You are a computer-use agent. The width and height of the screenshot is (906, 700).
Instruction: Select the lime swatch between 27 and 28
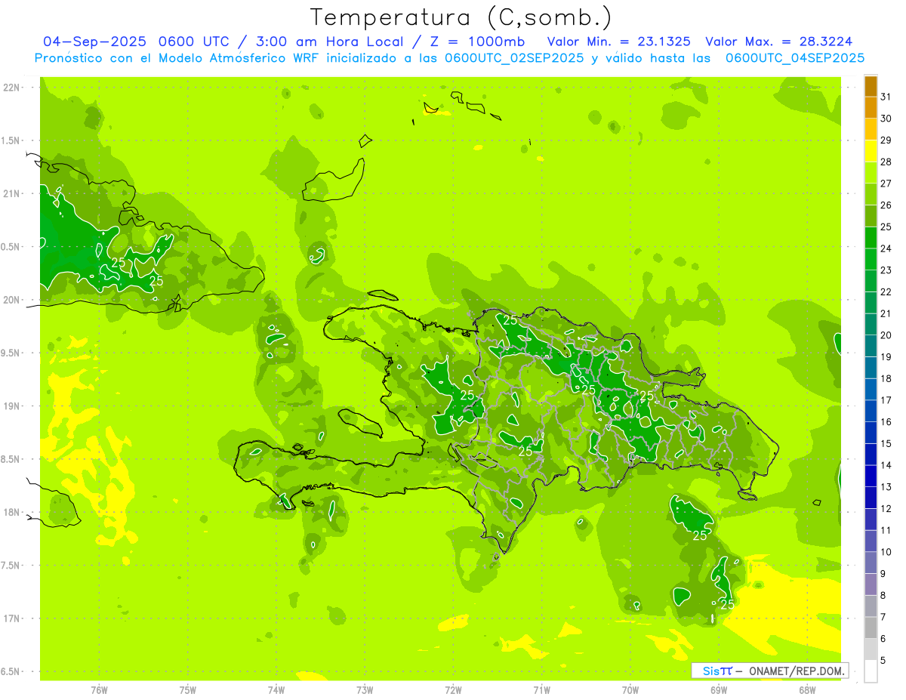tap(871, 172)
